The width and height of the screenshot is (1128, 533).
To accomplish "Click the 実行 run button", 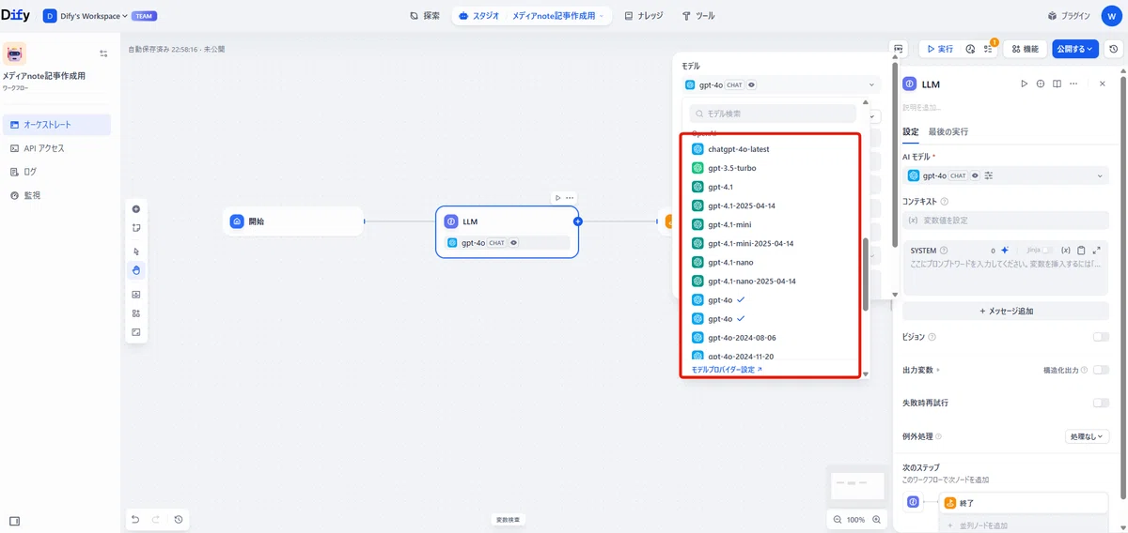I will [x=939, y=49].
